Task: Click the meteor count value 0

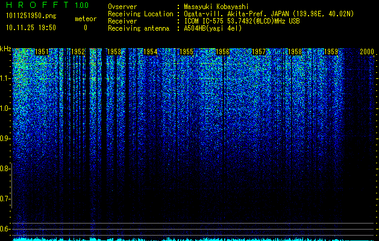Action: pos(86,28)
